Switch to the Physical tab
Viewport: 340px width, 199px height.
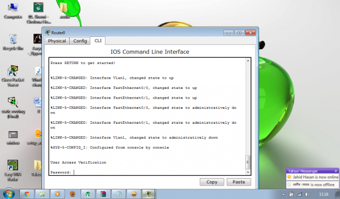pos(57,41)
